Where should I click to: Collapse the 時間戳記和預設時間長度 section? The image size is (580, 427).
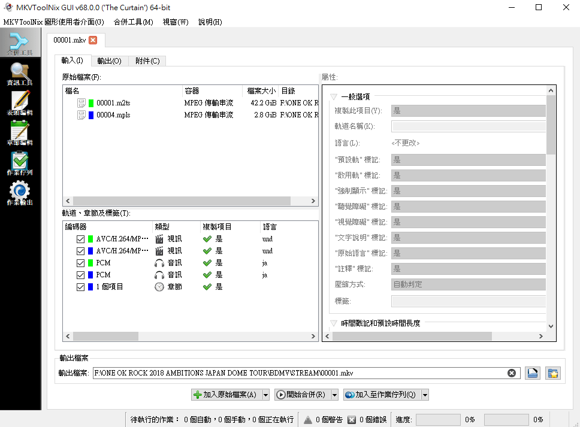point(334,323)
